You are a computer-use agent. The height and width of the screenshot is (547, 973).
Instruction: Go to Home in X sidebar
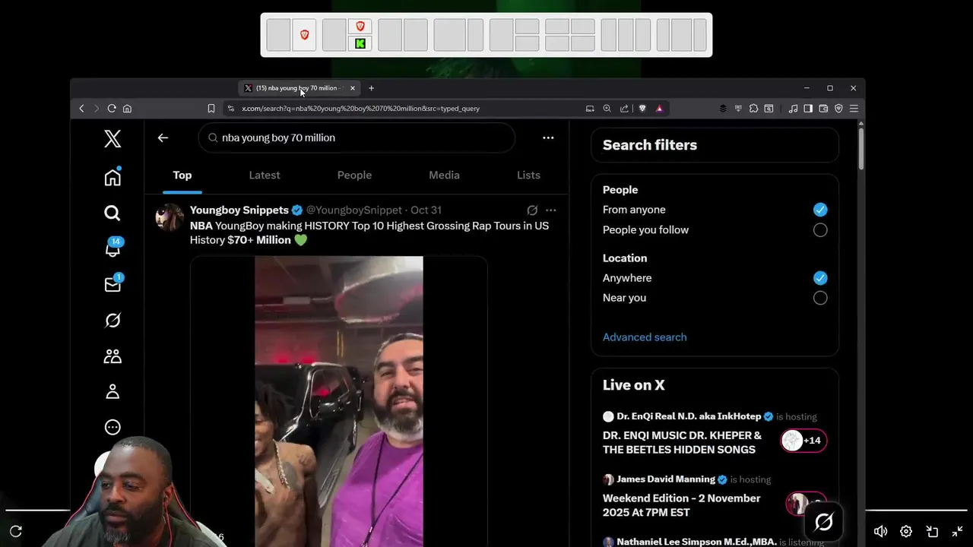(x=113, y=177)
